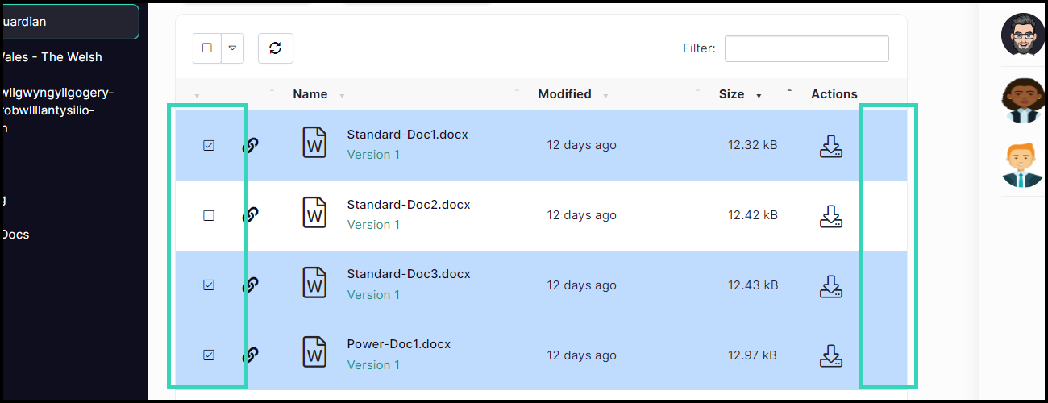The height and width of the screenshot is (403, 1048).
Task: Sort the list by Size column
Action: (x=732, y=94)
